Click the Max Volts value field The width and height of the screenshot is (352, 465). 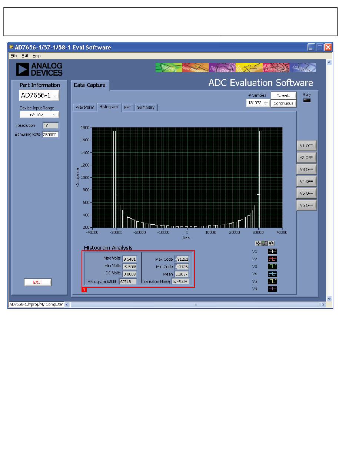(130, 259)
